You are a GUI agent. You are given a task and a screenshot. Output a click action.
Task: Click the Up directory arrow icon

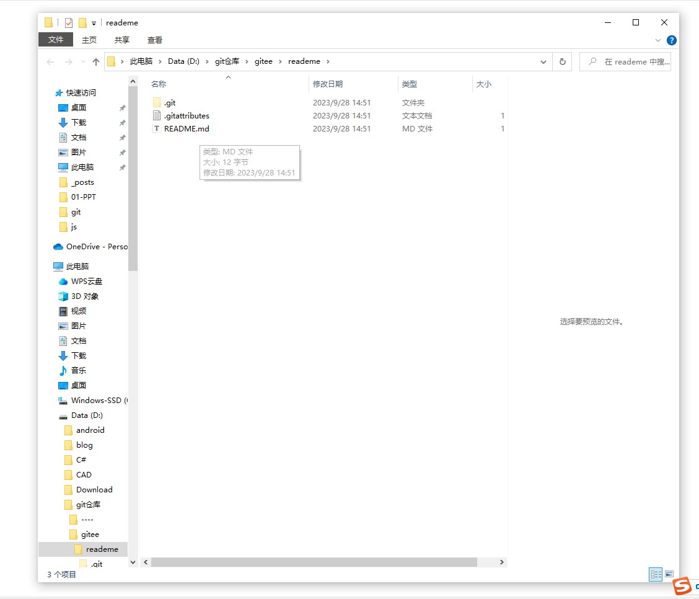pos(95,62)
